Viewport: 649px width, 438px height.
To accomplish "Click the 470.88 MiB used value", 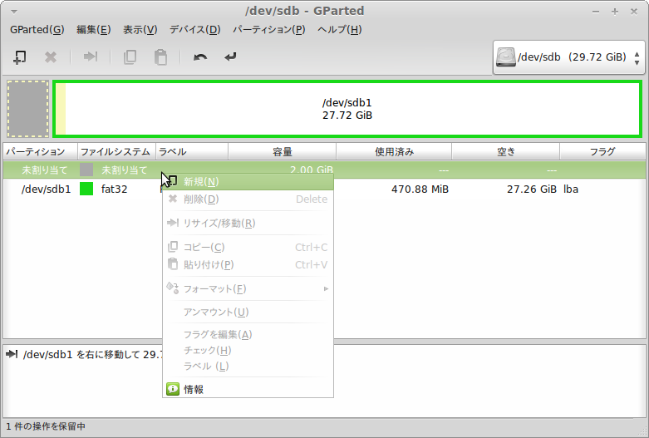I will point(420,189).
